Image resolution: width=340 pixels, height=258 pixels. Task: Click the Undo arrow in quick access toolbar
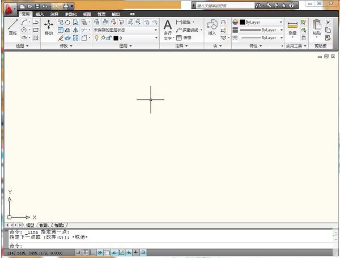pos(45,6)
